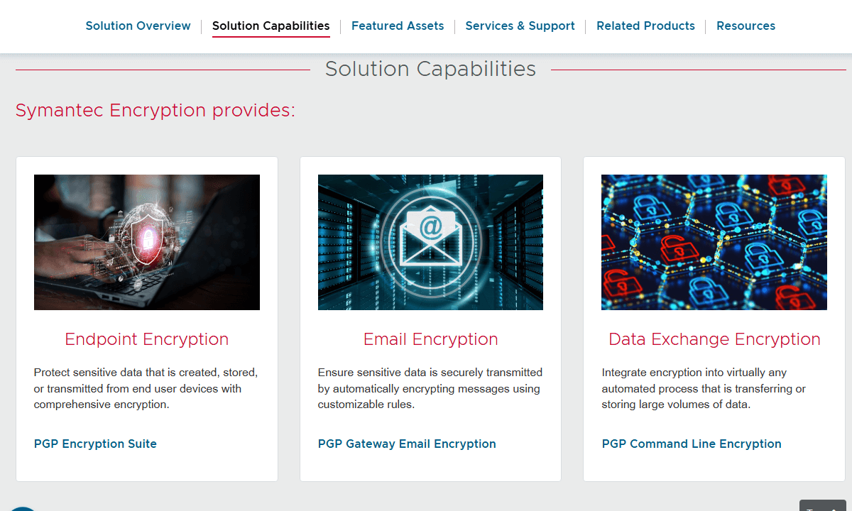The width and height of the screenshot is (852, 511).
Task: Select the Solution Capabilities tab
Action: click(x=271, y=26)
